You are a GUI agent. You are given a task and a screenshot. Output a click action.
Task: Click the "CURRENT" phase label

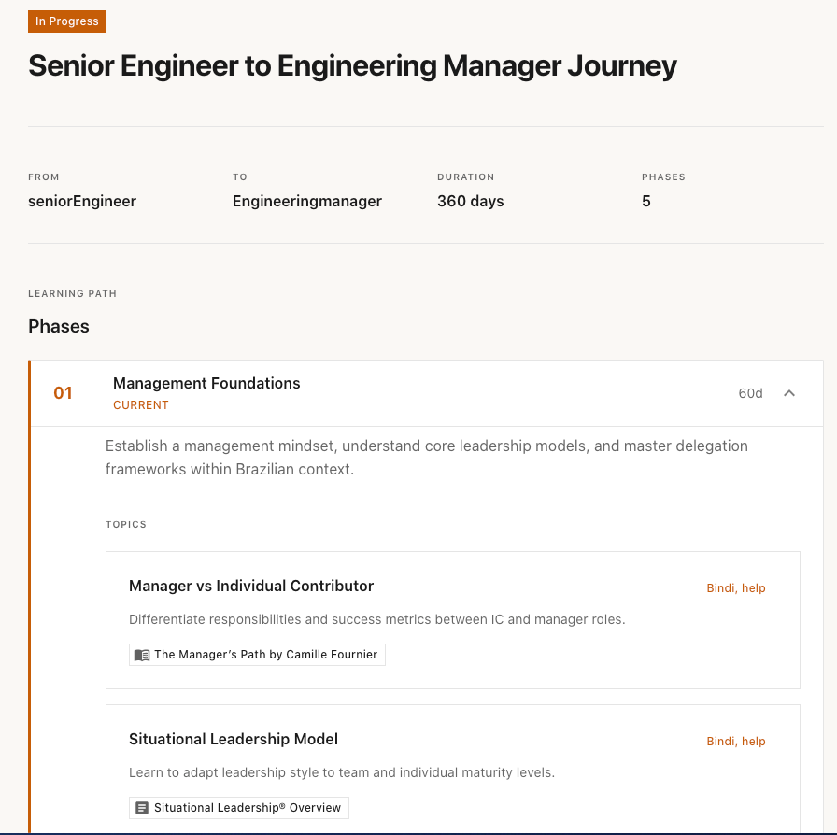tap(141, 405)
